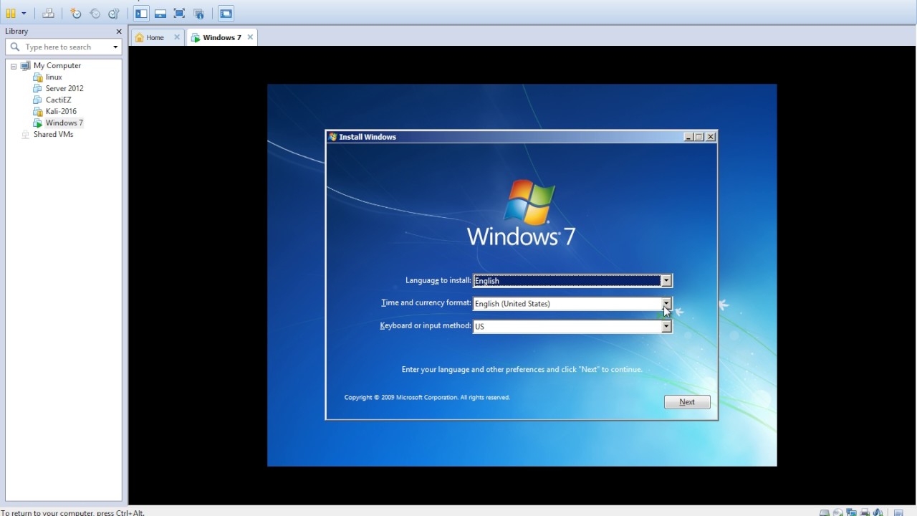
Task: Switch to the Home tab
Action: click(155, 37)
